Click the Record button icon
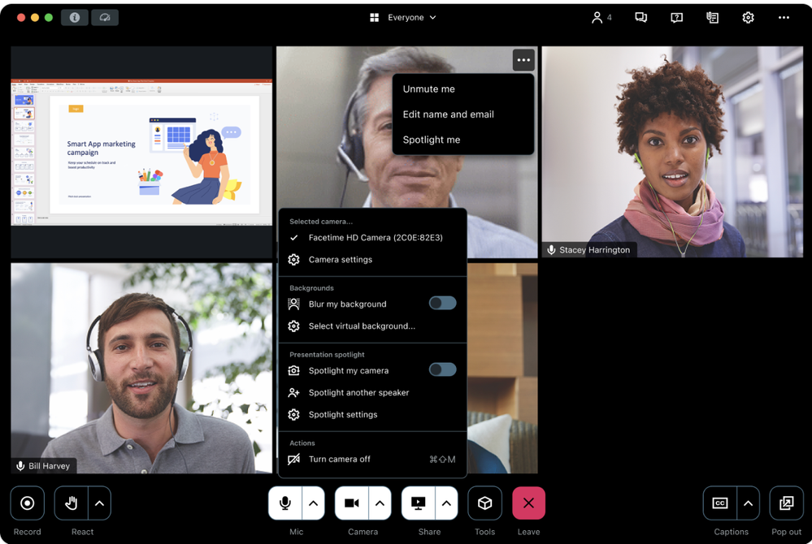Viewport: 812px width, 544px height. 27,503
